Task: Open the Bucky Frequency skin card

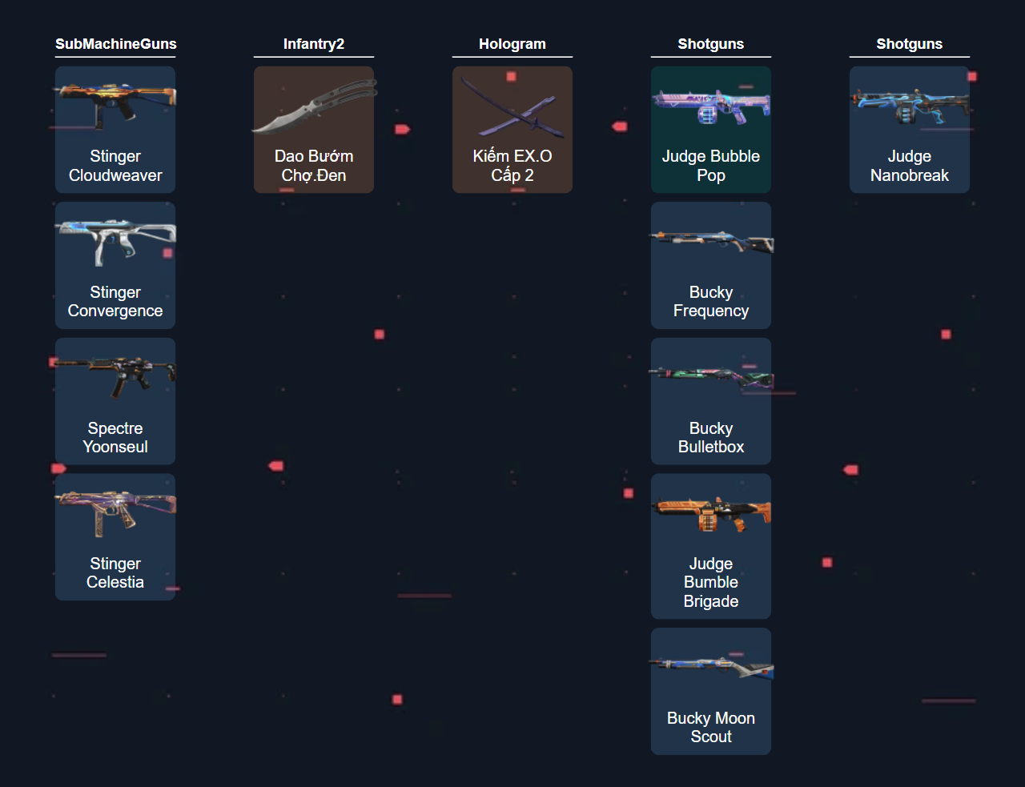Action: coord(711,265)
